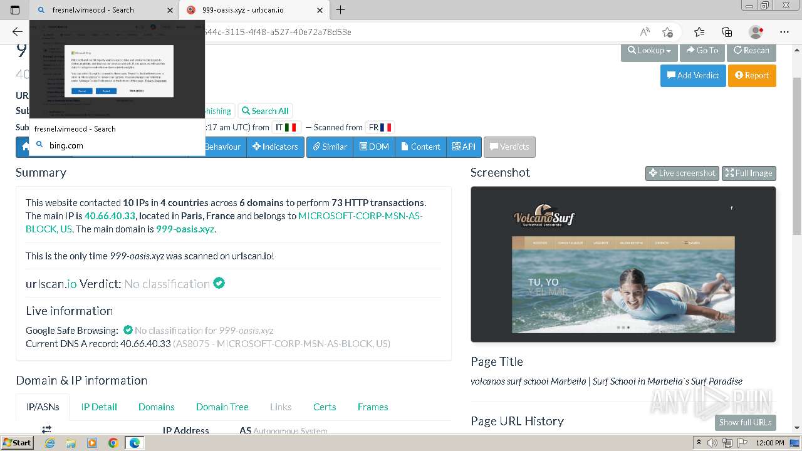The image size is (802, 451).
Task: Launch Internet Explorer from the taskbar
Action: point(49,443)
